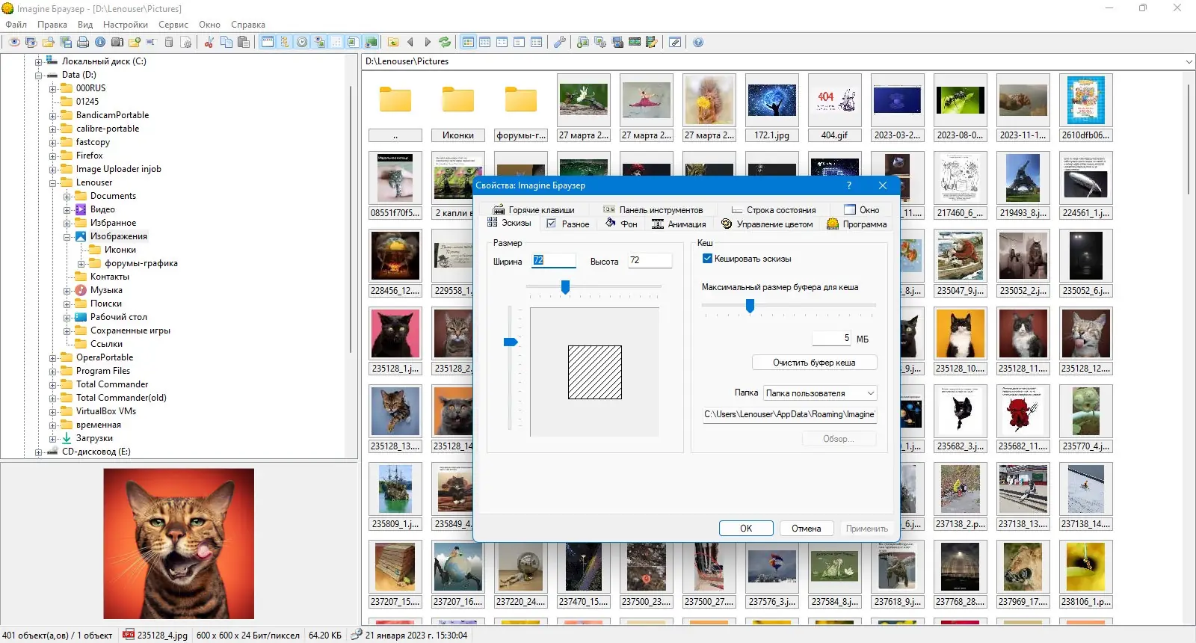1196x643 pixels.
Task: Click the eye-shaped view image toolbar icon
Action: [14, 43]
